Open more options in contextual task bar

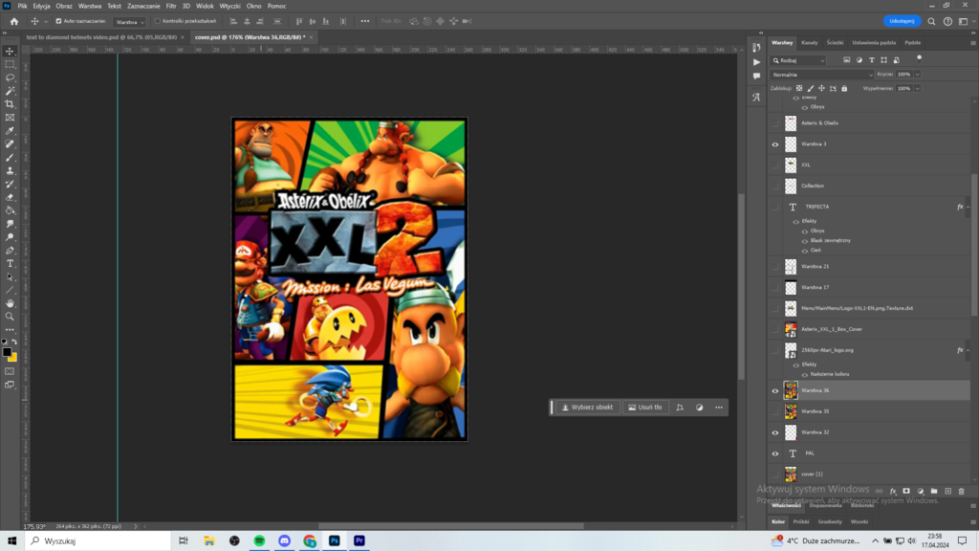[719, 408]
